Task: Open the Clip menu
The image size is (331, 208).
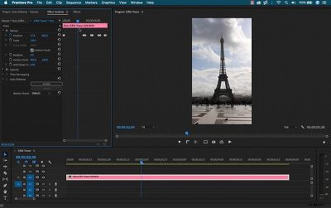Action: (x=59, y=3)
